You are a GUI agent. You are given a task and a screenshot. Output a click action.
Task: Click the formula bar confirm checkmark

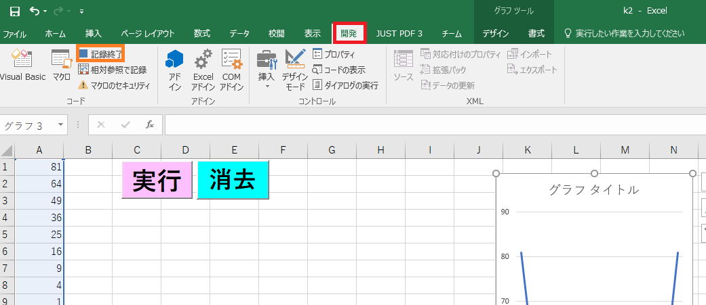pyautogui.click(x=125, y=125)
